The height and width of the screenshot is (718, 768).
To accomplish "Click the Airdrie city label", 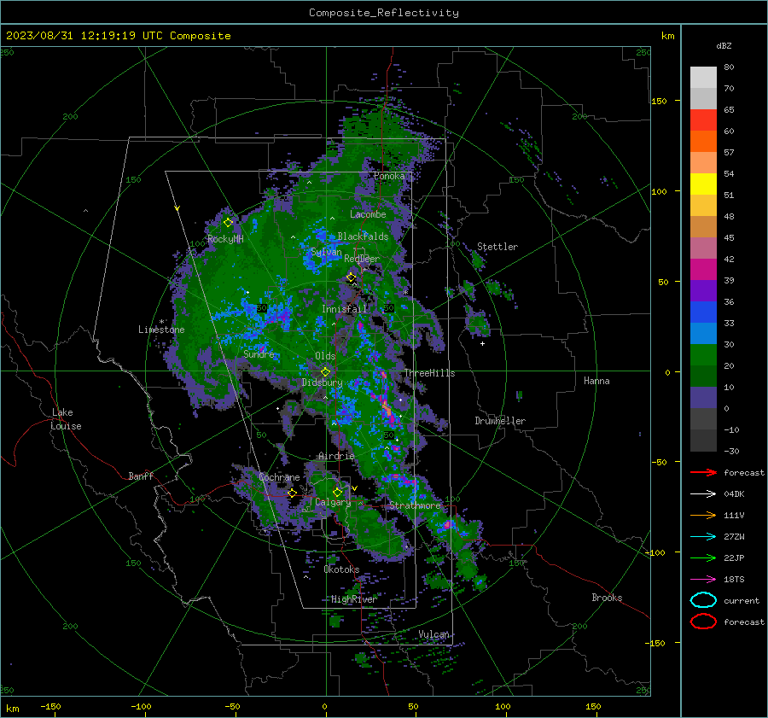I will point(336,456).
